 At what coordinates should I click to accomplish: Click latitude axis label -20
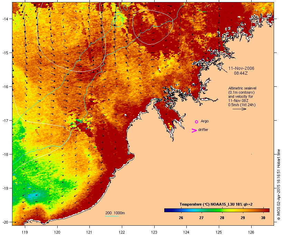[5, 222]
